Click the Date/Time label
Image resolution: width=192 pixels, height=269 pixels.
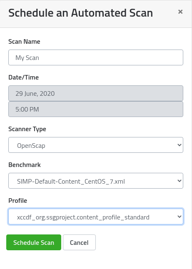click(23, 77)
